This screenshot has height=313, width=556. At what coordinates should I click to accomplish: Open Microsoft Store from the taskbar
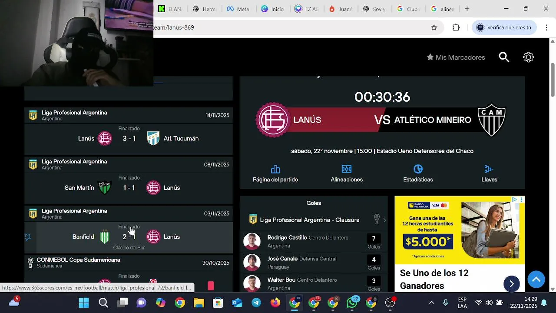(218, 303)
